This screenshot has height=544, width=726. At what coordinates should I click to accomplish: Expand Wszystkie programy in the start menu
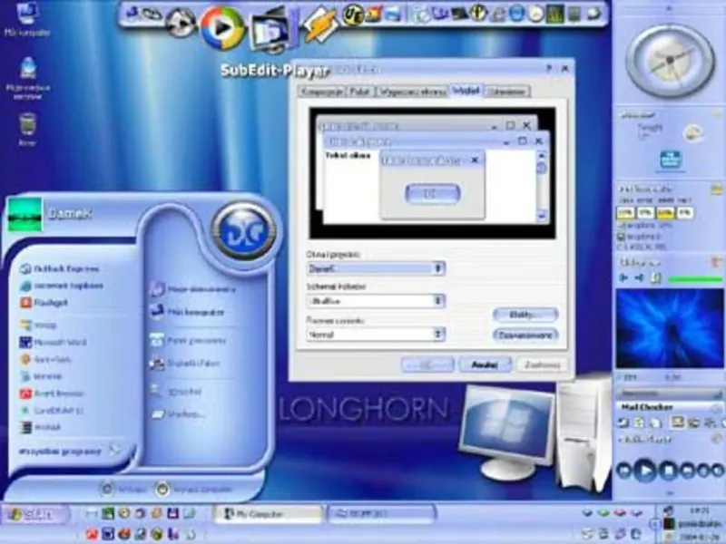(70, 451)
